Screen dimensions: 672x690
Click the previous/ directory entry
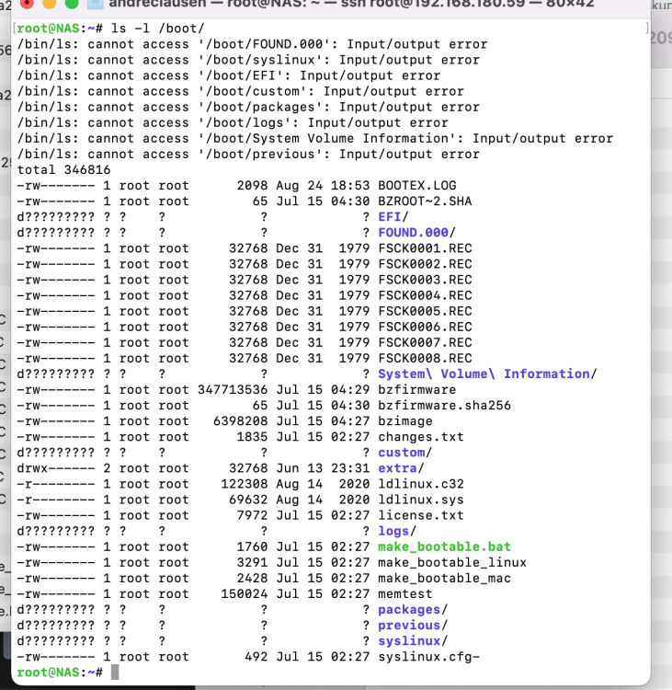[x=413, y=626]
